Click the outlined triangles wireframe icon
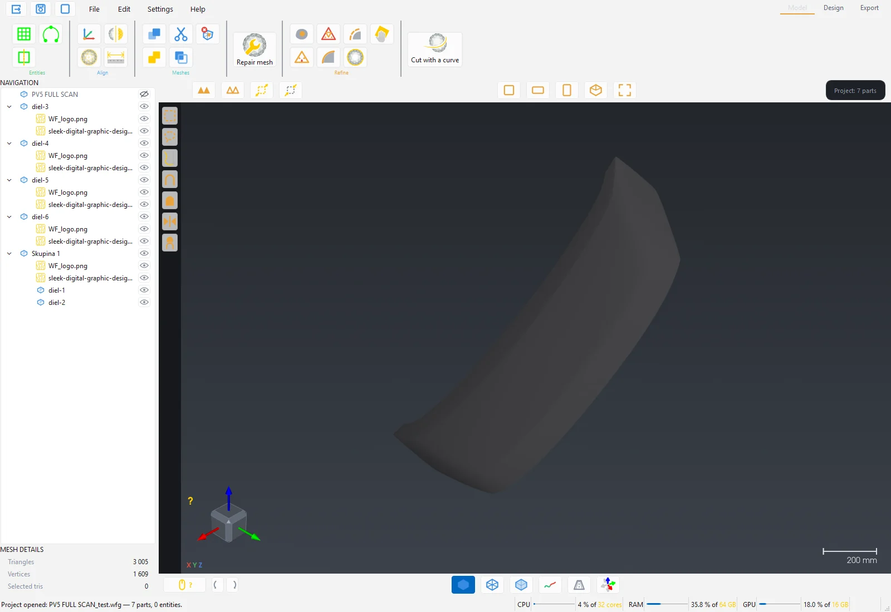 coord(233,90)
